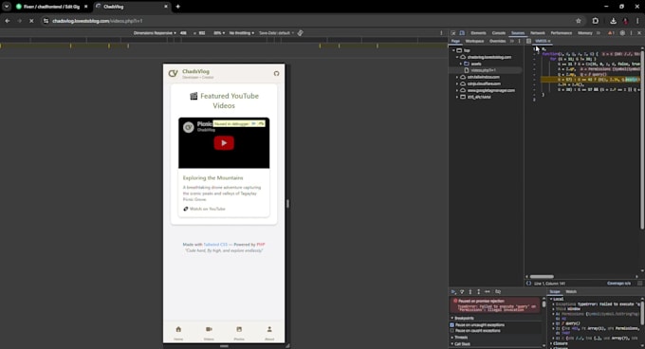Switch to the Elements tab
Viewport: 645px width, 349px height.
(x=478, y=33)
